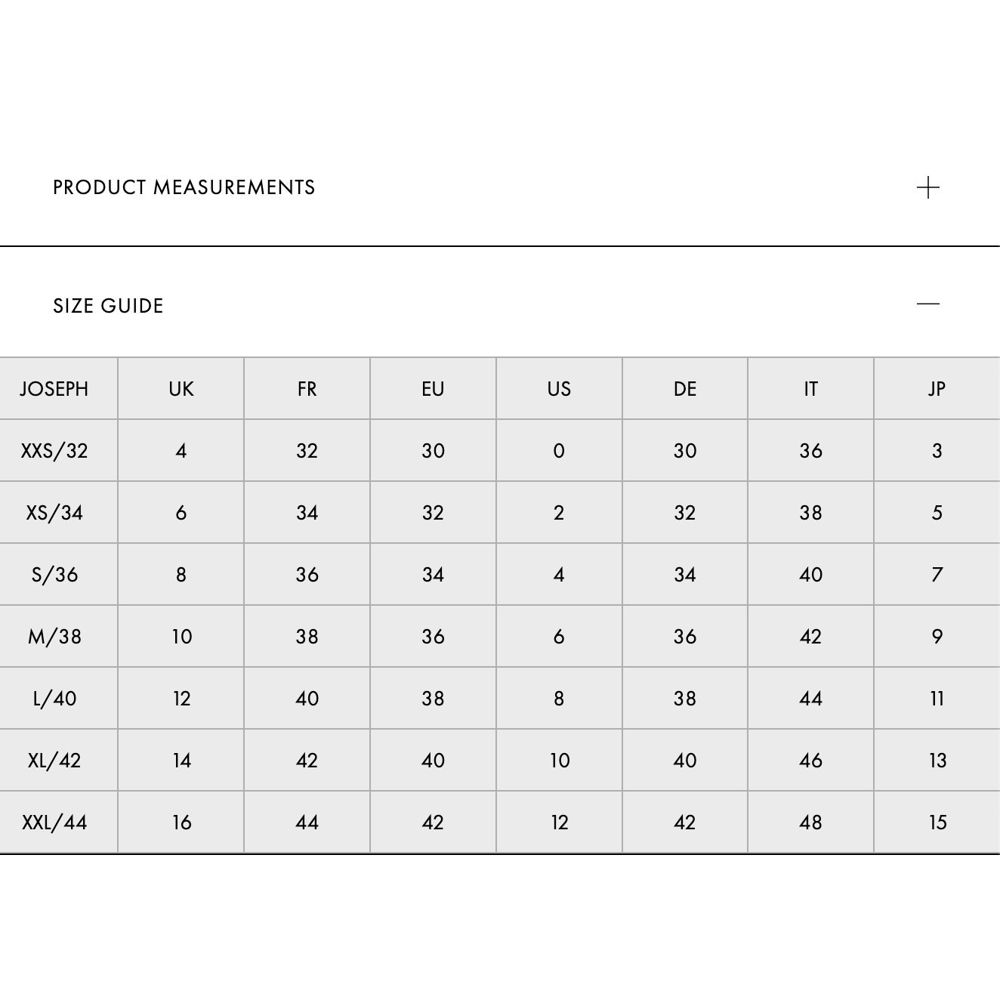Expand Product Measurements with plus icon
Screen dimensions: 1000x1000
pyautogui.click(x=928, y=187)
